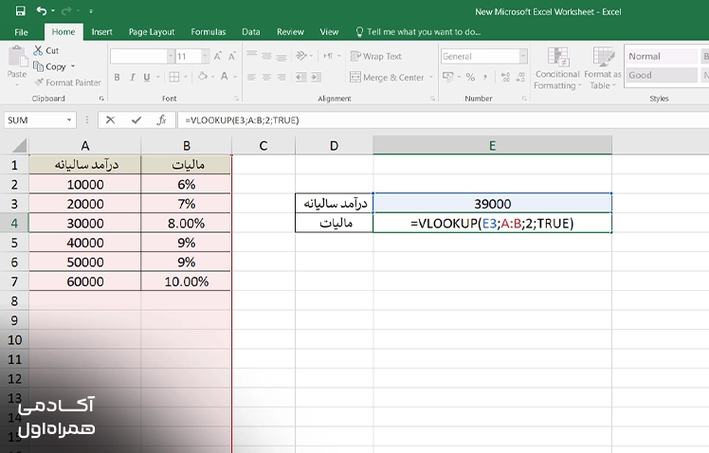
Task: Click Increase Decimal icon
Action: [x=505, y=77]
